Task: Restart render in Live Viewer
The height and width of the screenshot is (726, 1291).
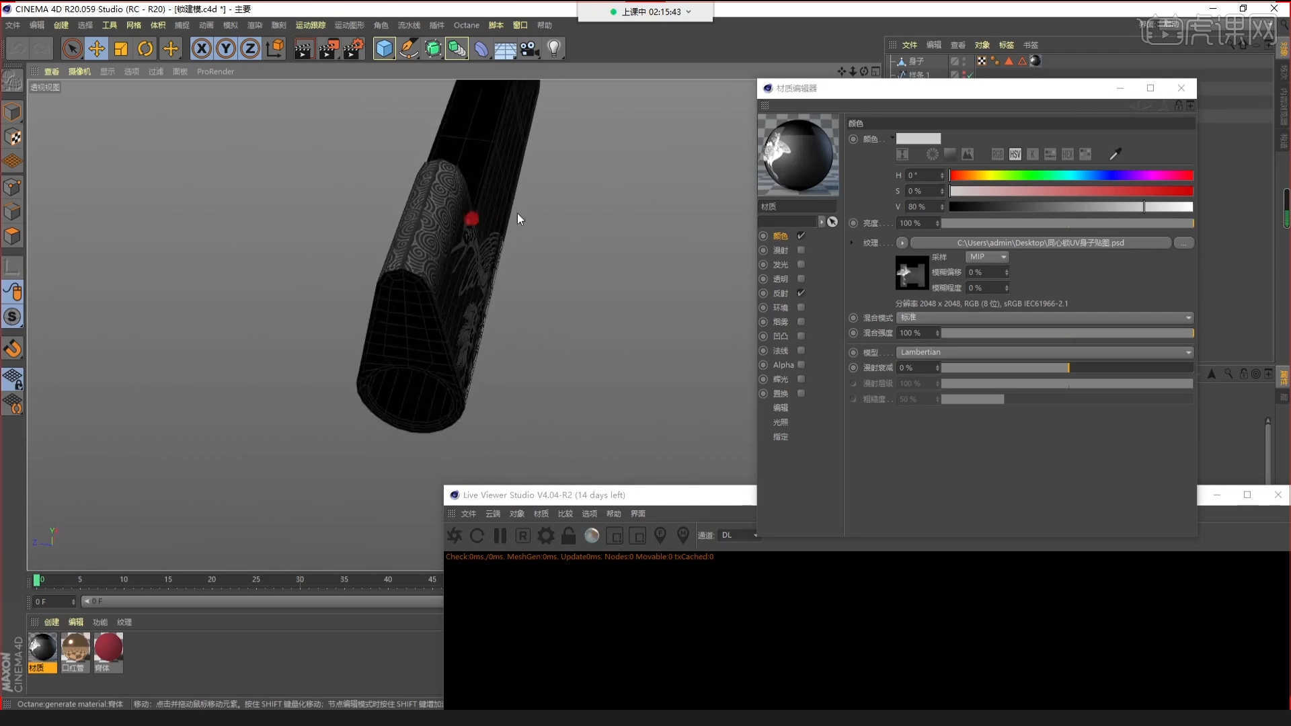Action: (477, 536)
